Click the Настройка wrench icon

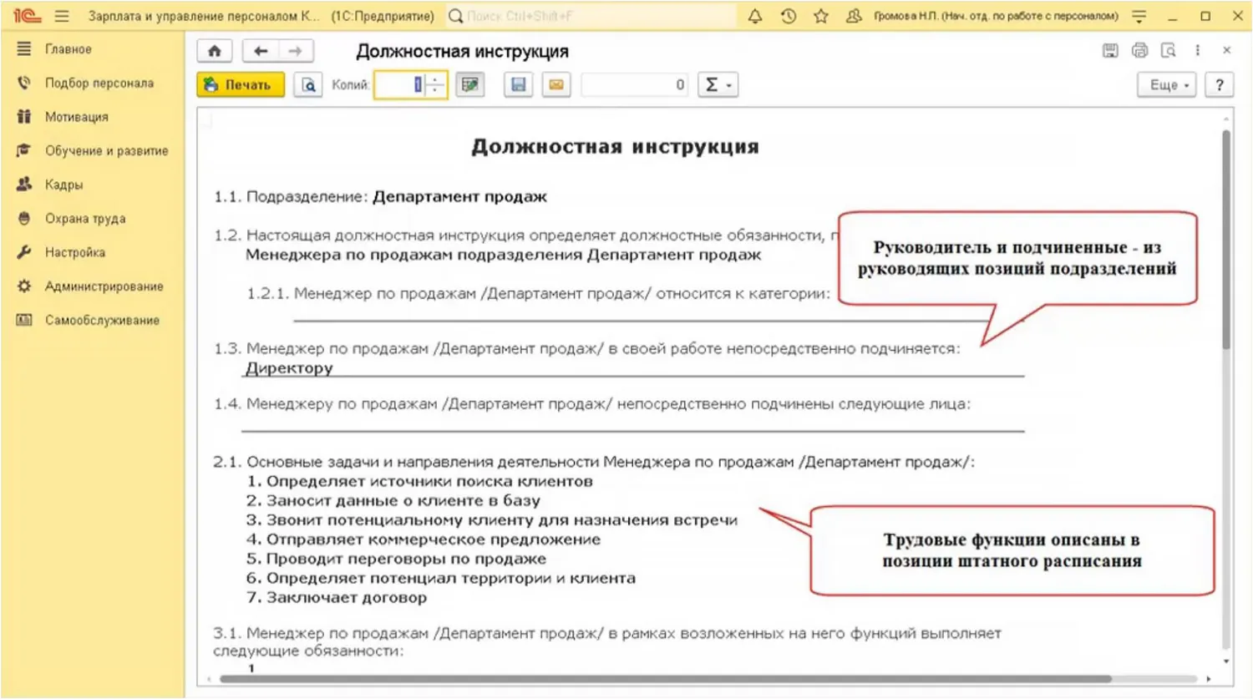point(24,252)
